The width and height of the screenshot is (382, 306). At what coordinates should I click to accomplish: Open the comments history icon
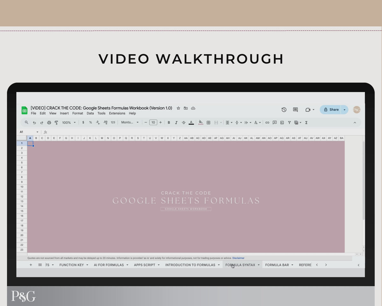(x=295, y=110)
